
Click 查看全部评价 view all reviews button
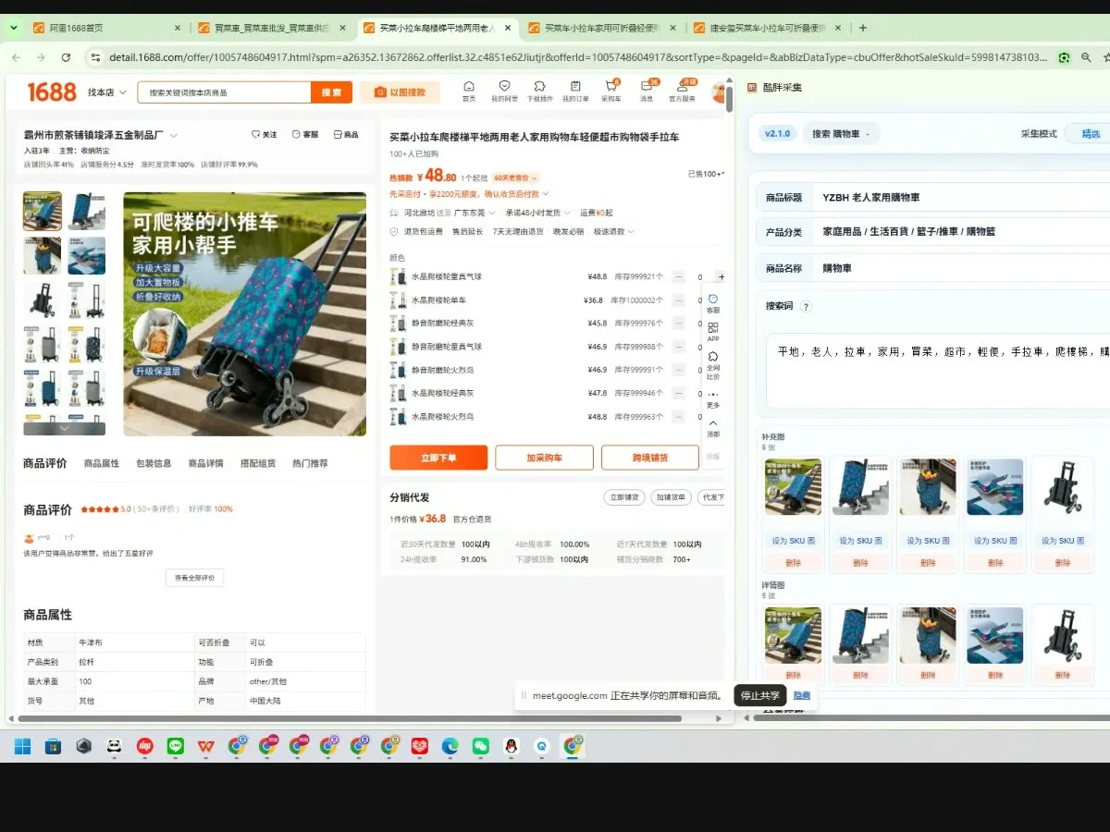pos(194,578)
